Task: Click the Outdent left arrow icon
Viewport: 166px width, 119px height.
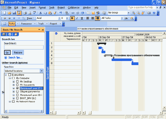Action: click(x=5, y=18)
